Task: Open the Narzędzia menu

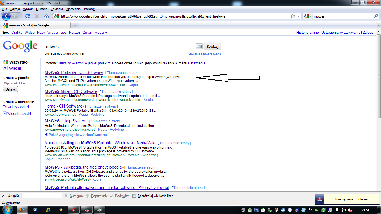Action: [x=73, y=9]
